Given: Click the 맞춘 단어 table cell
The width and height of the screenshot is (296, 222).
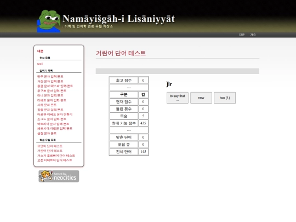Looking at the screenshot, I should [x=124, y=138].
